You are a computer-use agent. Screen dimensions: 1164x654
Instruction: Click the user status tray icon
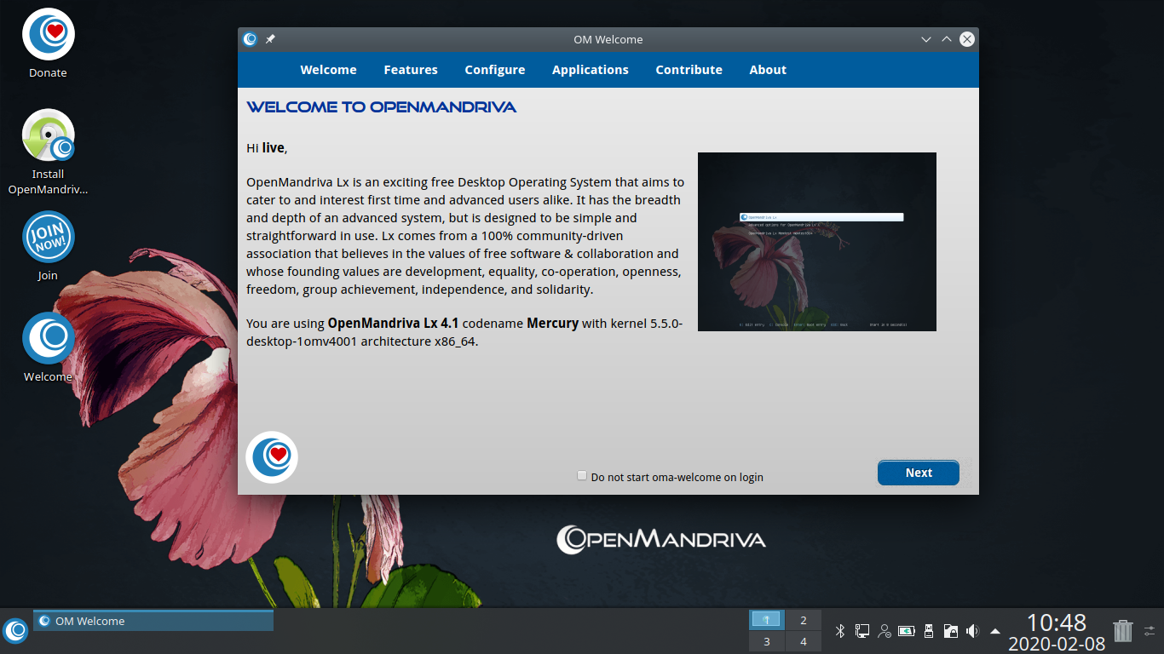pos(885,631)
